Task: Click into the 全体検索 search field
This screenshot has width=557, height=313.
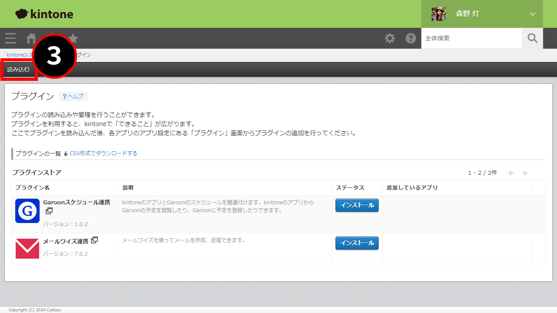Action: [x=472, y=38]
